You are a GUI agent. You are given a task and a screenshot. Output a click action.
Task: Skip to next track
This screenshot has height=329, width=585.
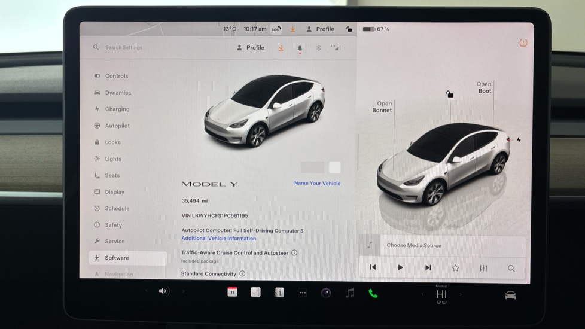[428, 267]
